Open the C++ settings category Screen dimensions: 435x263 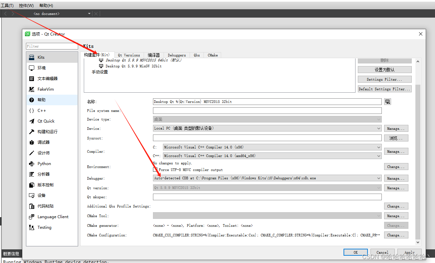(52, 110)
